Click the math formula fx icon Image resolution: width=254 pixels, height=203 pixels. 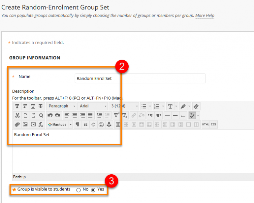point(41,125)
